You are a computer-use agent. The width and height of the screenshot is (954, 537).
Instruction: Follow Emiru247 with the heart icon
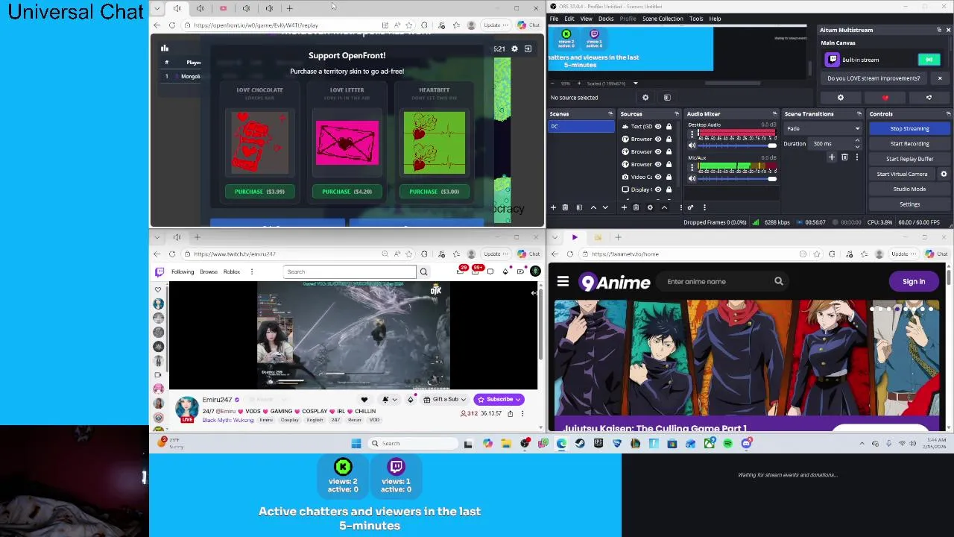[364, 399]
